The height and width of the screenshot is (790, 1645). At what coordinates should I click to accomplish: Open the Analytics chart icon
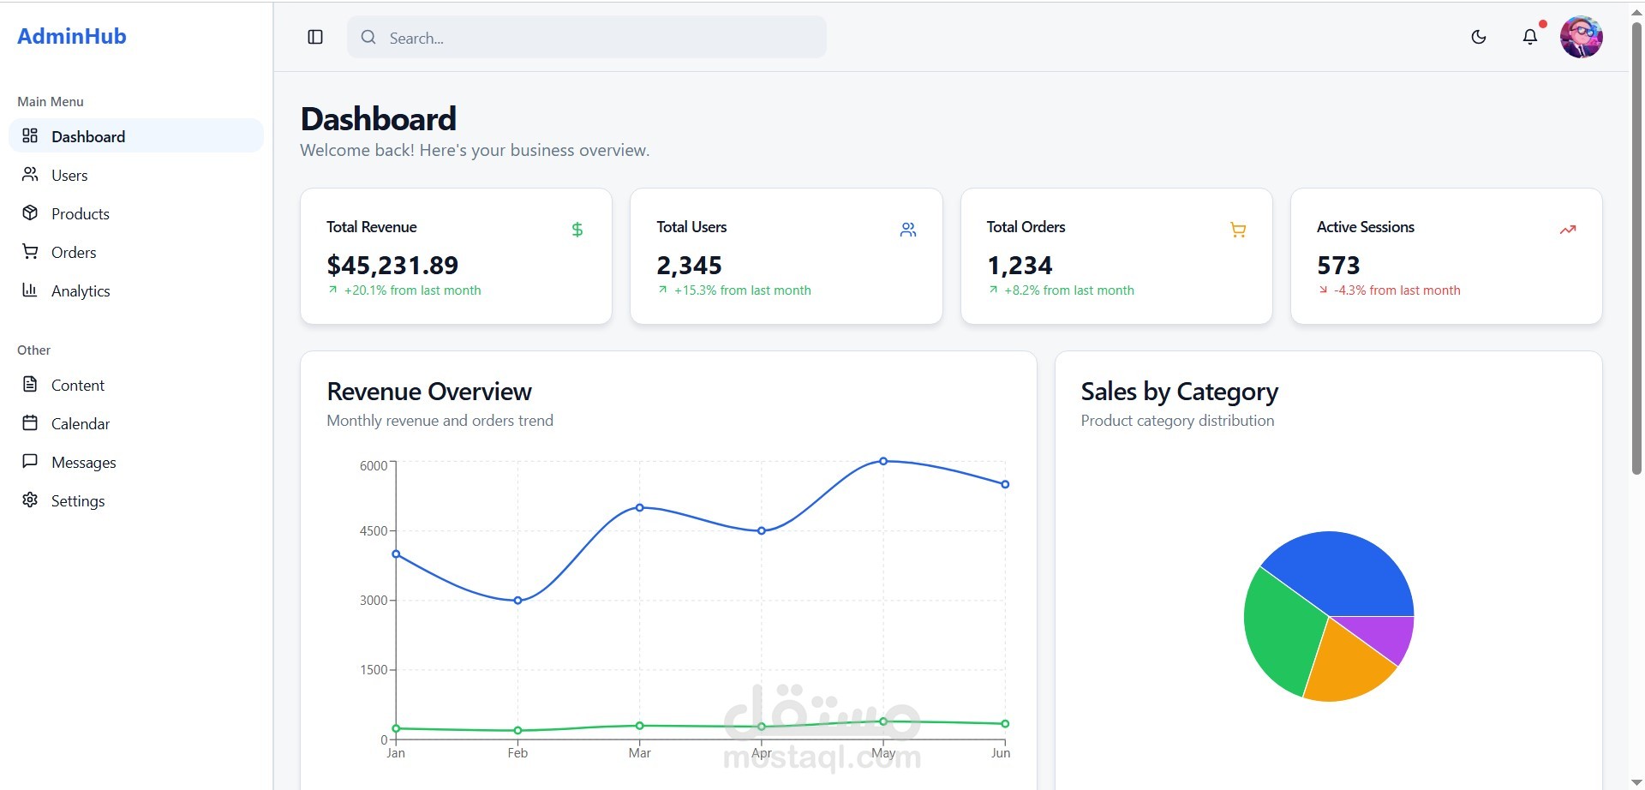tap(31, 290)
